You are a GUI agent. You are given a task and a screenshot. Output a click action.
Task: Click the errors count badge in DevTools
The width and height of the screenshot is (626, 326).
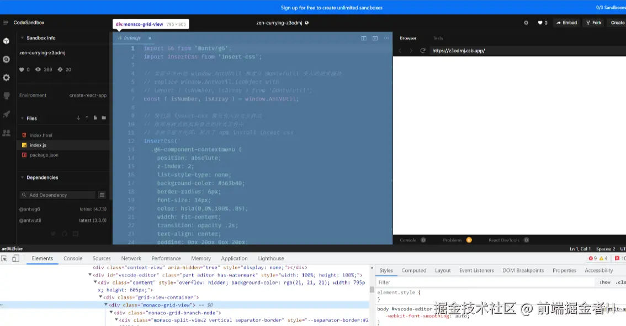(592, 258)
